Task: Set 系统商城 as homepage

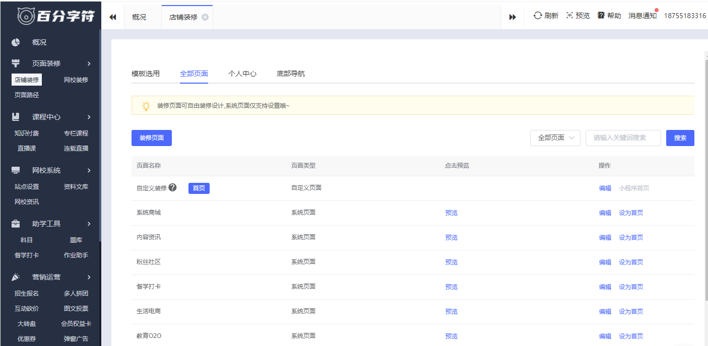Action: [x=631, y=213]
